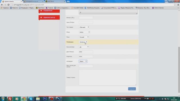Open the language dropdown showing Русский
The width and height of the screenshot is (180, 101).
coord(84,37)
